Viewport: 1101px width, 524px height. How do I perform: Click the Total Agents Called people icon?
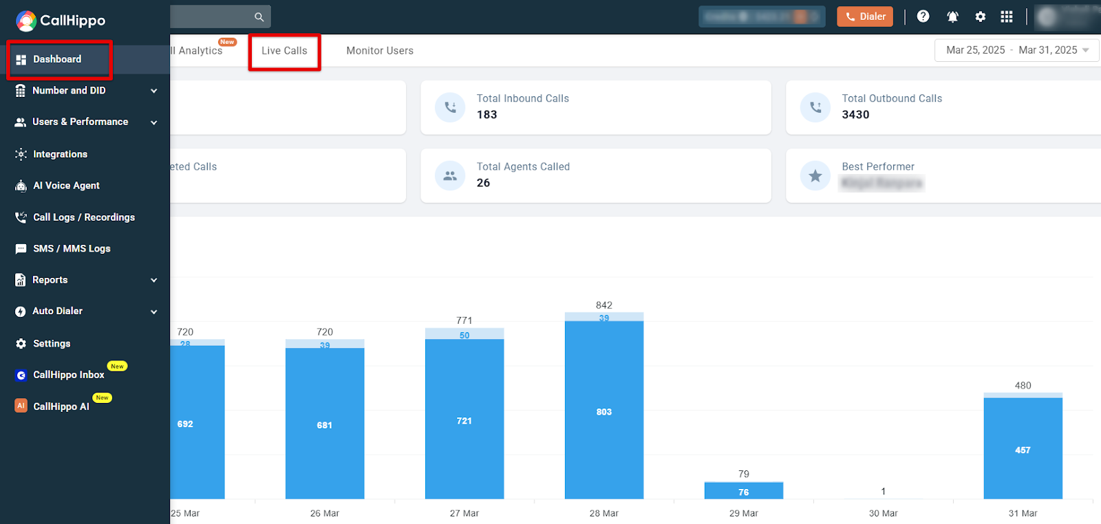(450, 175)
